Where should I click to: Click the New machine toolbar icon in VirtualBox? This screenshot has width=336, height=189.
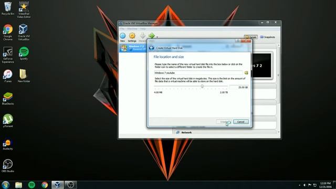click(x=122, y=37)
